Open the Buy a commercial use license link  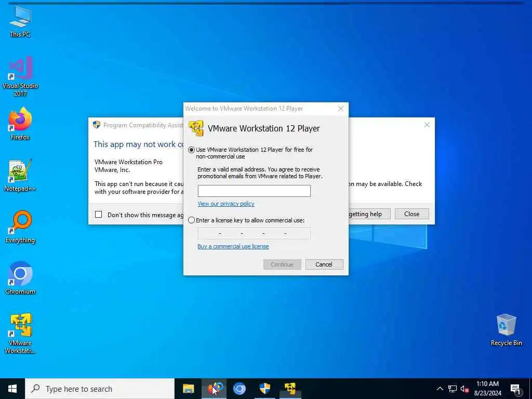pos(233,246)
